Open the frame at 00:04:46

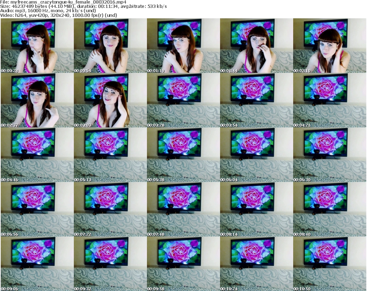point(37,155)
